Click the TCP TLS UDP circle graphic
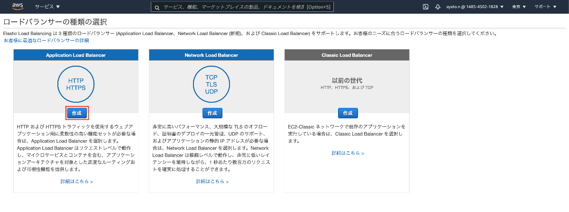 211,84
